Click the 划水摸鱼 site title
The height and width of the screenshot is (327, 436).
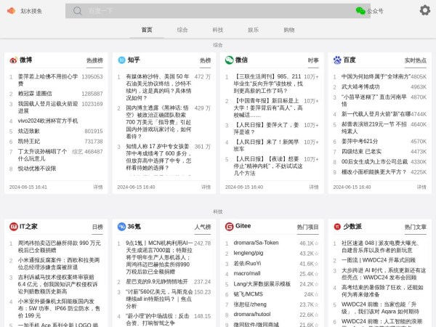tap(31, 11)
